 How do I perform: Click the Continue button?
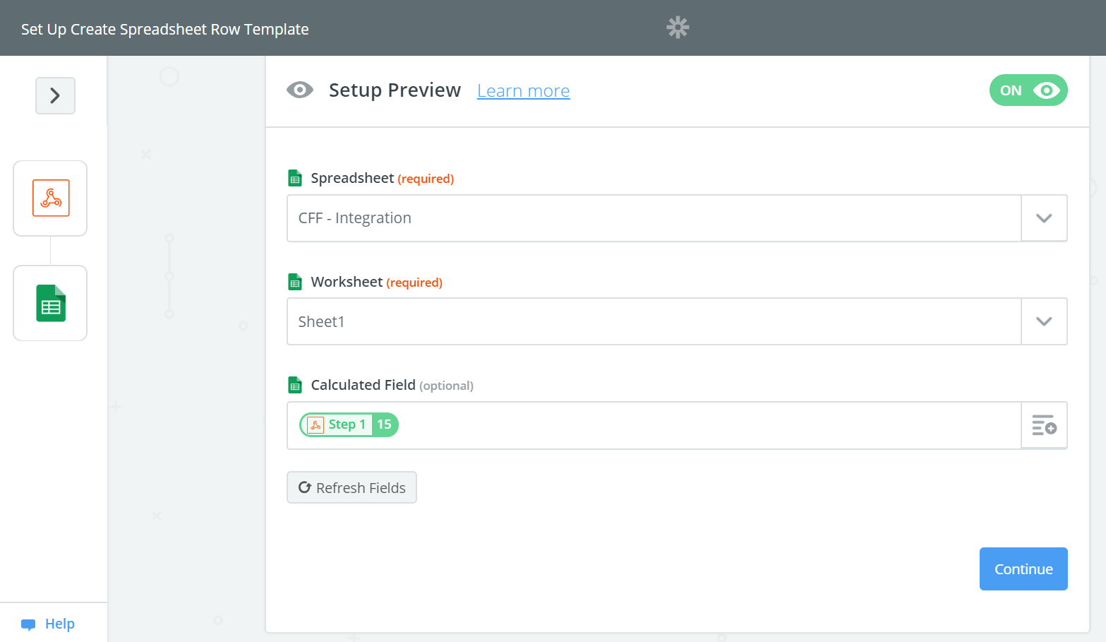pyautogui.click(x=1023, y=569)
